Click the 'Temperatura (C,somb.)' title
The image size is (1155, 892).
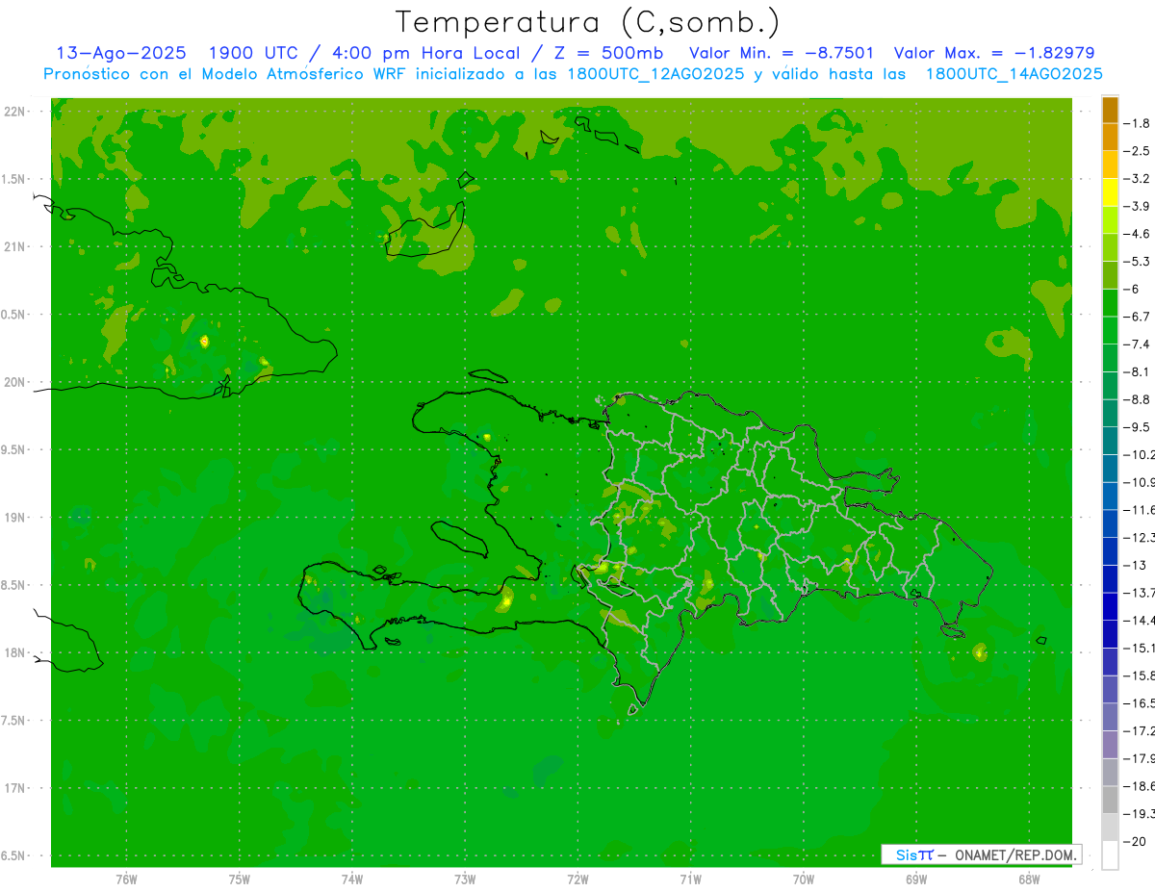588,22
